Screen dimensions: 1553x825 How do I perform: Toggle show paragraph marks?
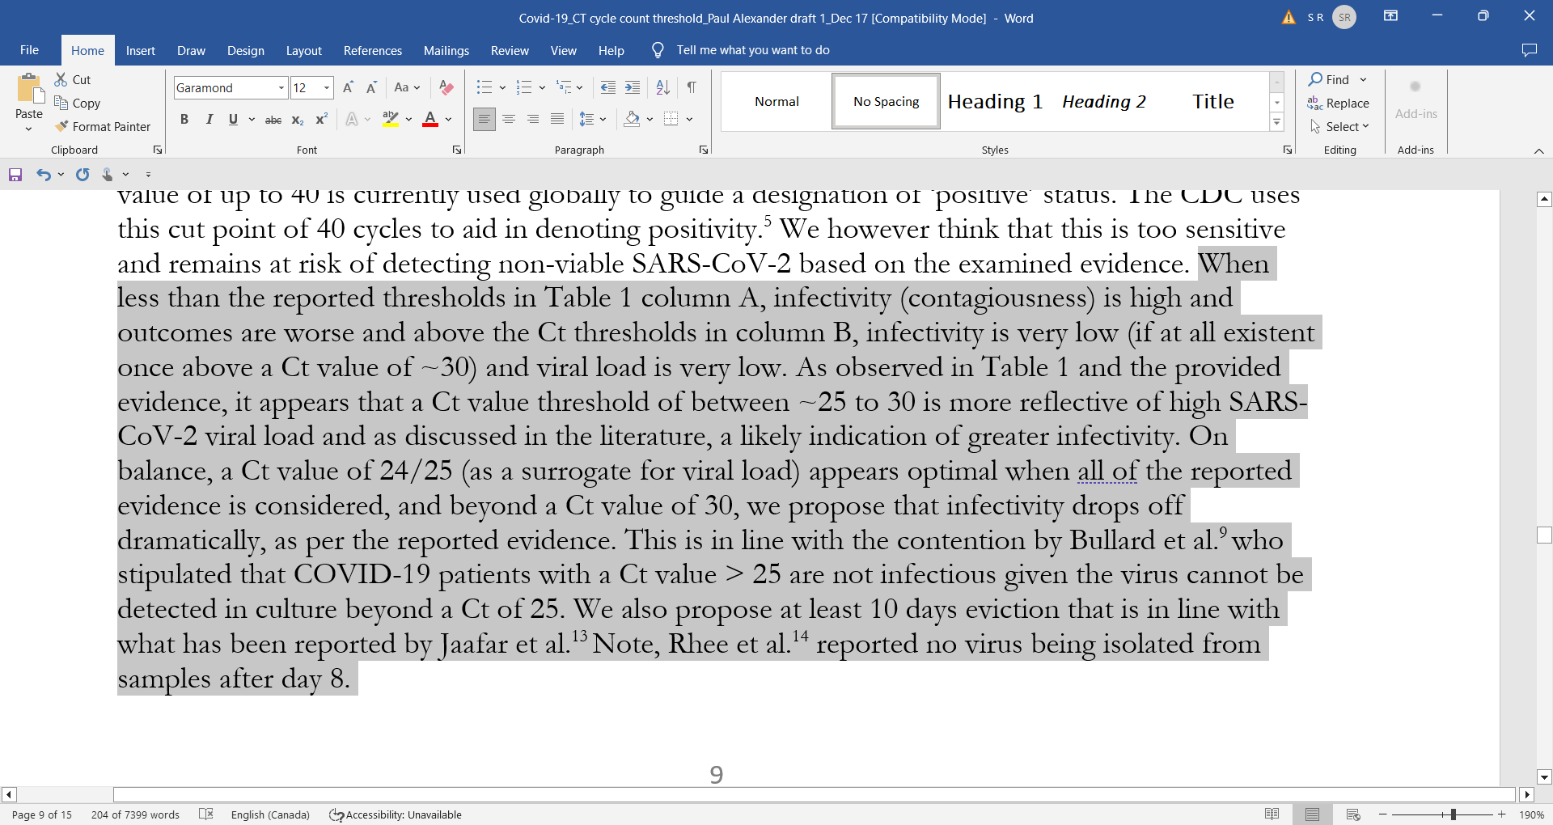pyautogui.click(x=692, y=87)
